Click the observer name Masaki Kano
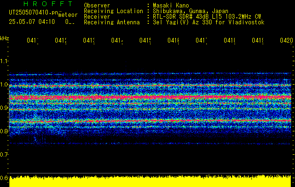The width and height of the screenshot is (295, 187). point(171,6)
